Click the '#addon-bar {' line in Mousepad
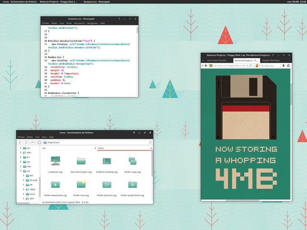307x230 pixels. click(56, 57)
